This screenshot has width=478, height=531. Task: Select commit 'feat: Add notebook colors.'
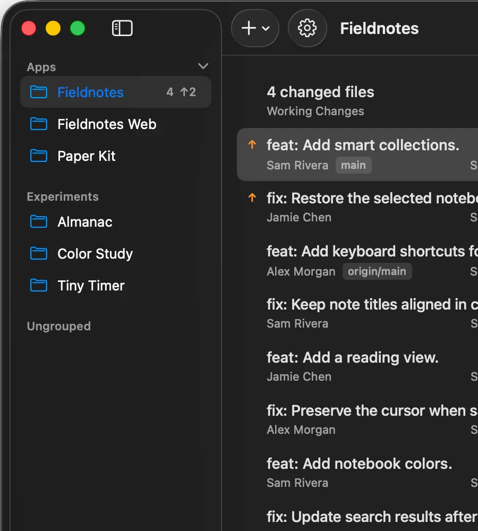point(357,473)
